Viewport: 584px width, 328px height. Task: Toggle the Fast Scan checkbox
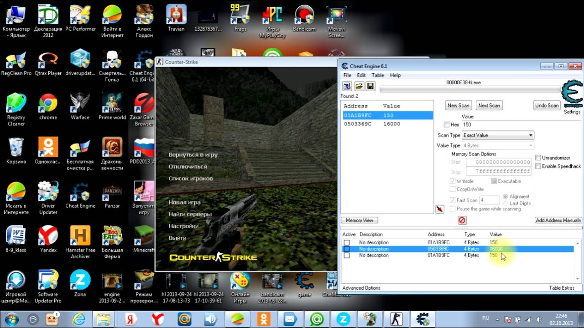(x=453, y=200)
